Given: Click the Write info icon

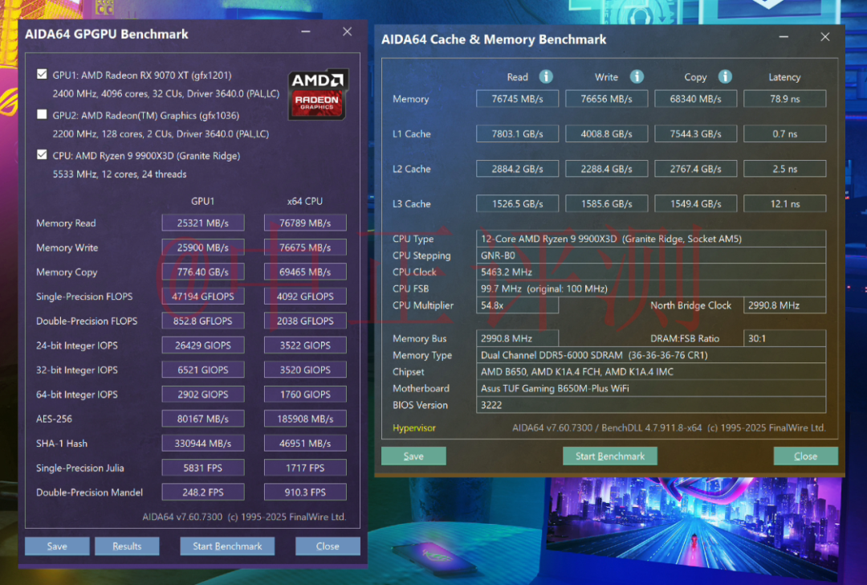Looking at the screenshot, I should click(x=637, y=76).
